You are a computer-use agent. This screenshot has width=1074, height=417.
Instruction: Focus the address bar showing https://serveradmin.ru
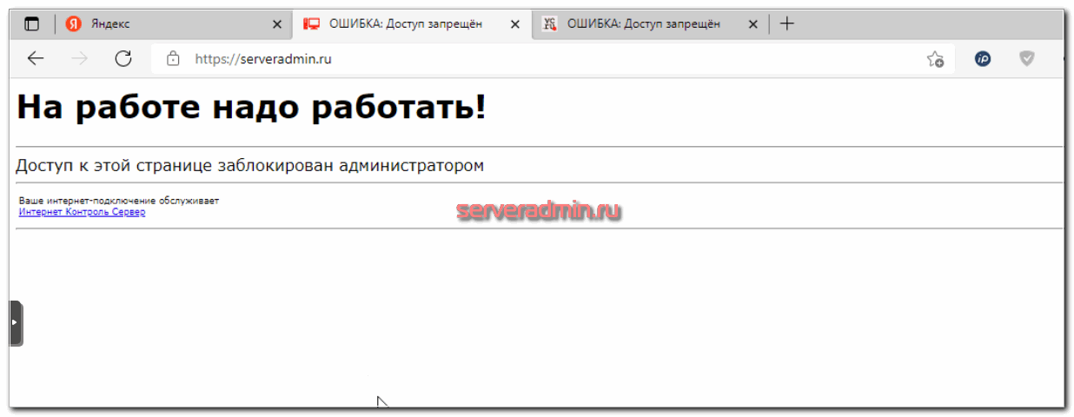pyautogui.click(x=552, y=59)
